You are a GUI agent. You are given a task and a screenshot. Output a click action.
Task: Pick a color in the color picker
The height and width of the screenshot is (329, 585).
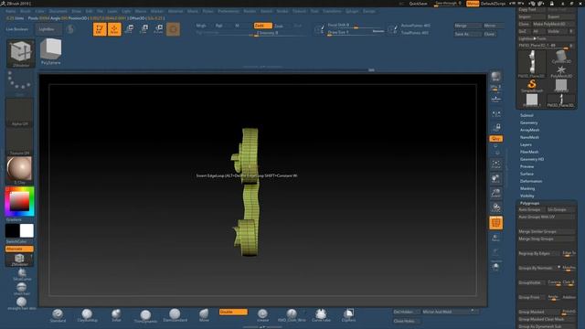(19, 201)
